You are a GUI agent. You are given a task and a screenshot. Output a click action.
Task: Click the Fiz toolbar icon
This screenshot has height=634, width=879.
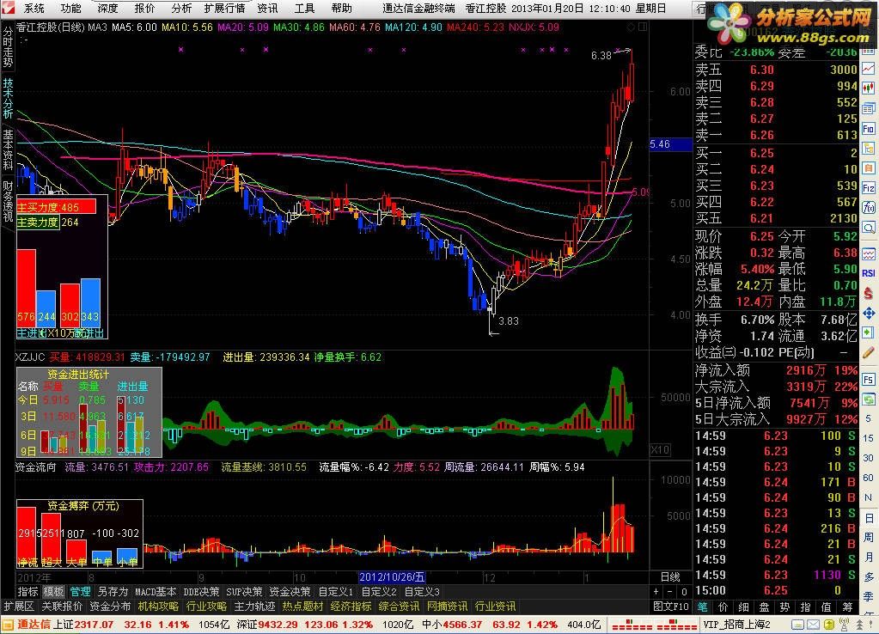pyautogui.click(x=869, y=188)
